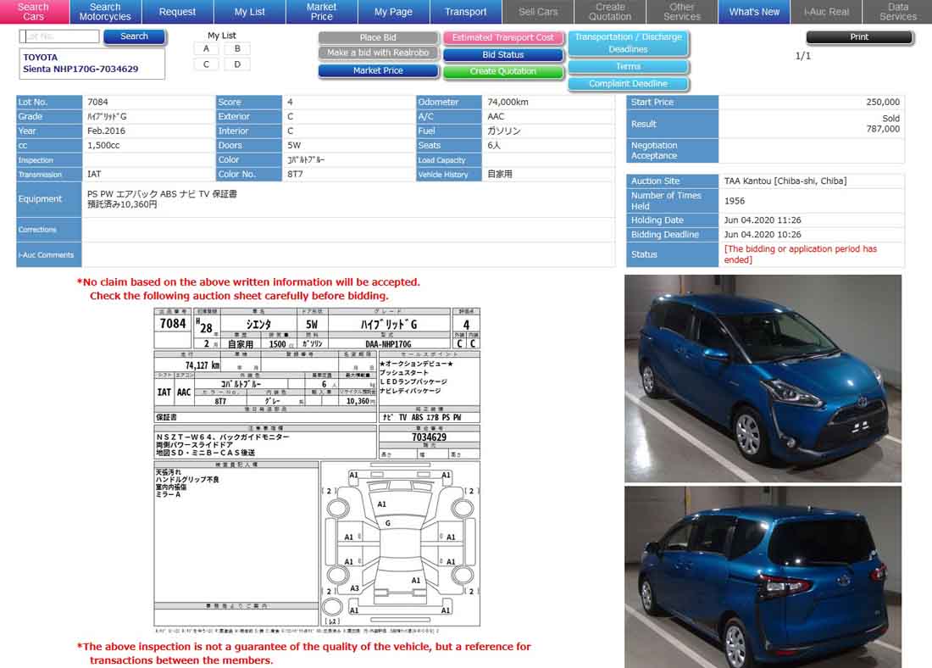Select the start price 250,000

coord(883,103)
